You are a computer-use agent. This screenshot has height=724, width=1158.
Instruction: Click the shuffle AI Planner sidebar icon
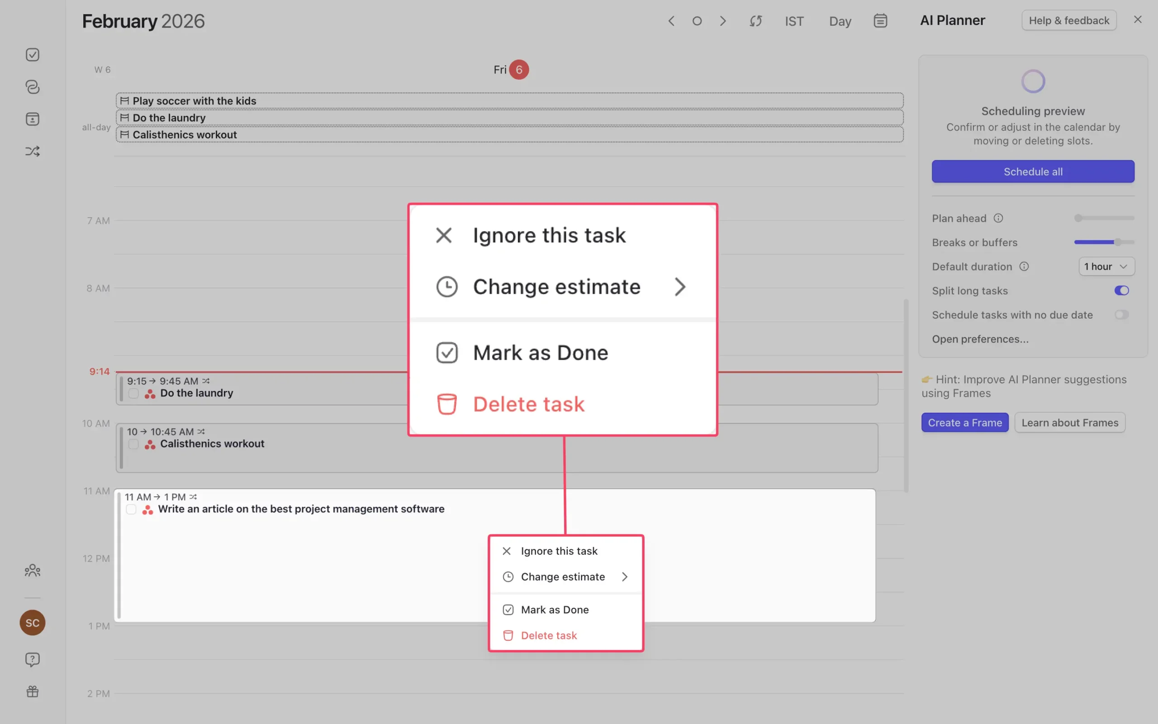click(x=32, y=151)
